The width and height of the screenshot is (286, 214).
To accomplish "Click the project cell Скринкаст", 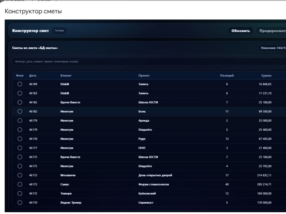I will (146, 203).
